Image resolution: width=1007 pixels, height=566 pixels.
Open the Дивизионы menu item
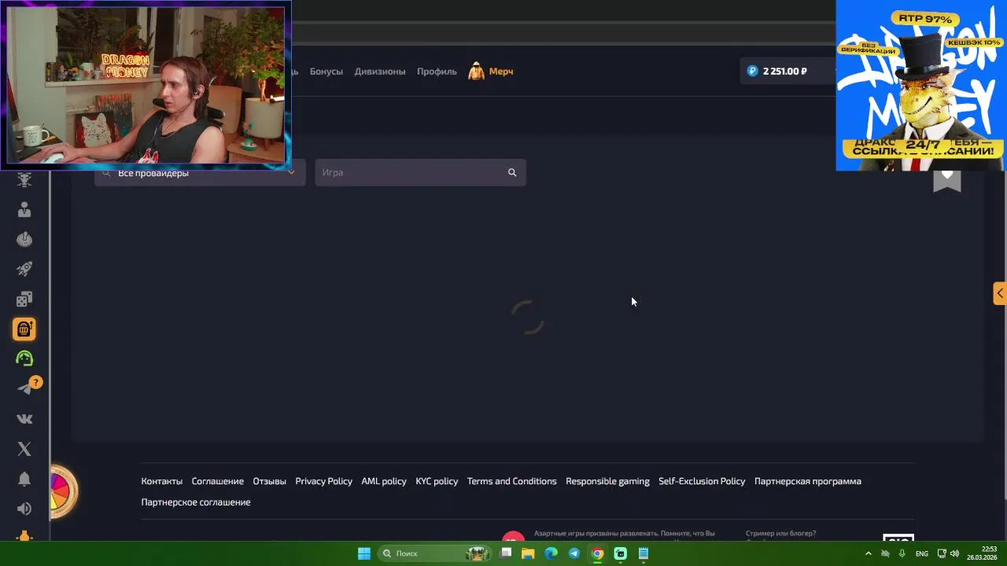pos(380,71)
